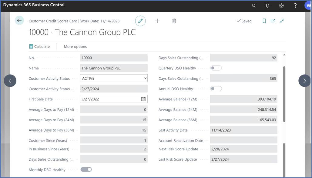Click Last Risk Score Update value 2/27/2024
312x178 pixels.
click(x=243, y=159)
